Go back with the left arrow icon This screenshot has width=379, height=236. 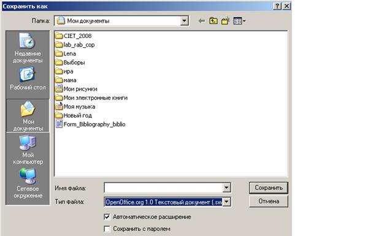[x=202, y=21]
